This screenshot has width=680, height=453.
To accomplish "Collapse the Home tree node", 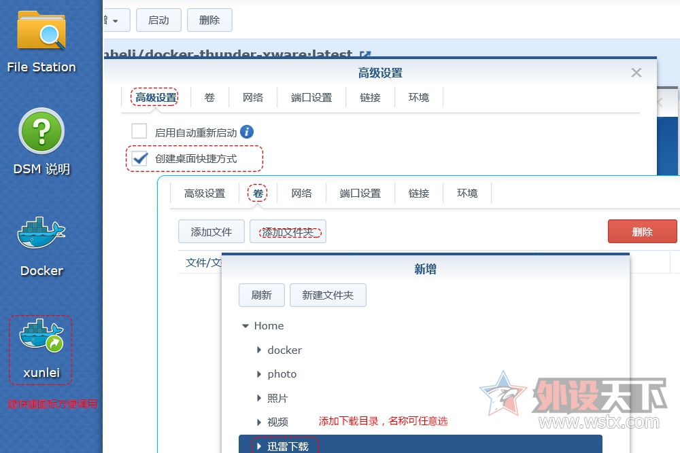I will pos(245,326).
